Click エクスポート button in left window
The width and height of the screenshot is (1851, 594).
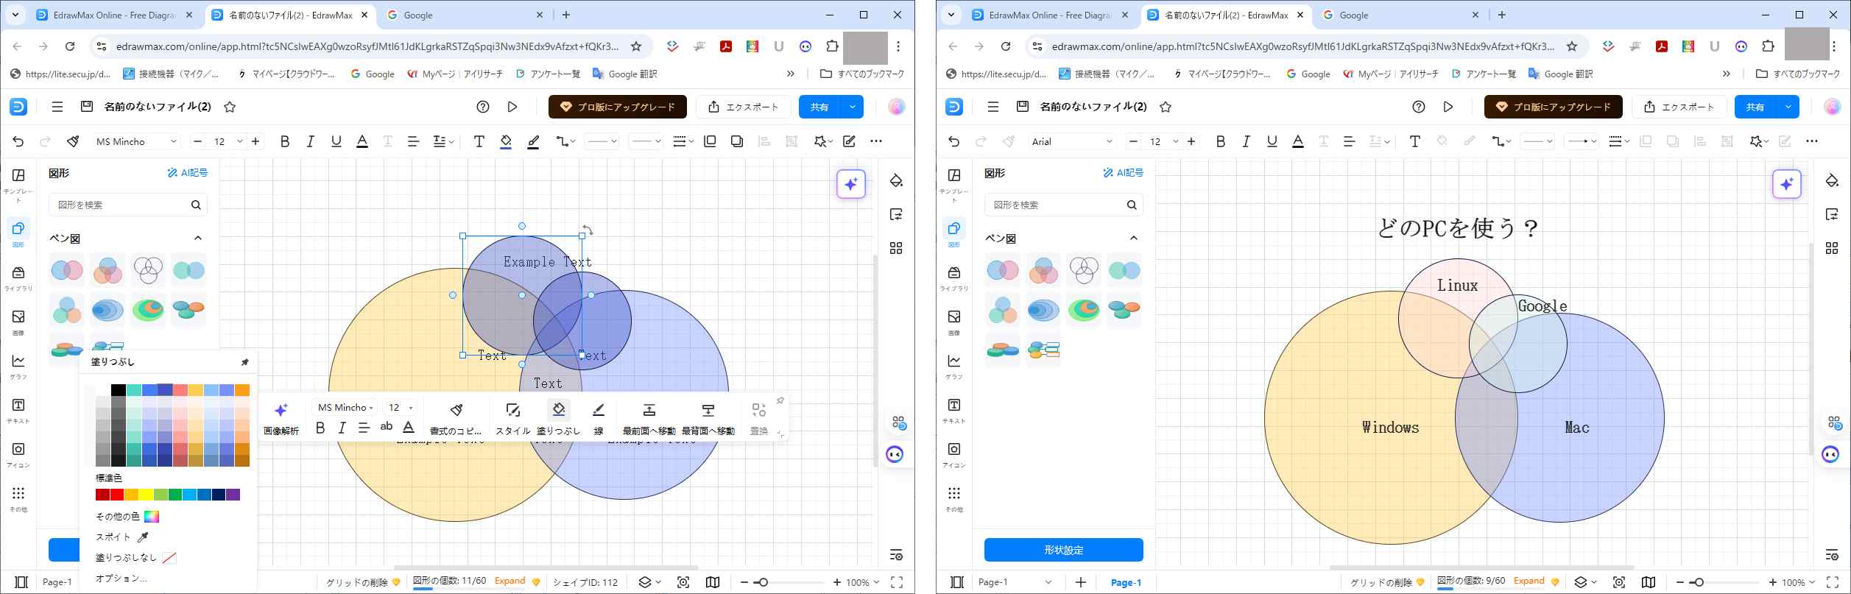click(744, 107)
